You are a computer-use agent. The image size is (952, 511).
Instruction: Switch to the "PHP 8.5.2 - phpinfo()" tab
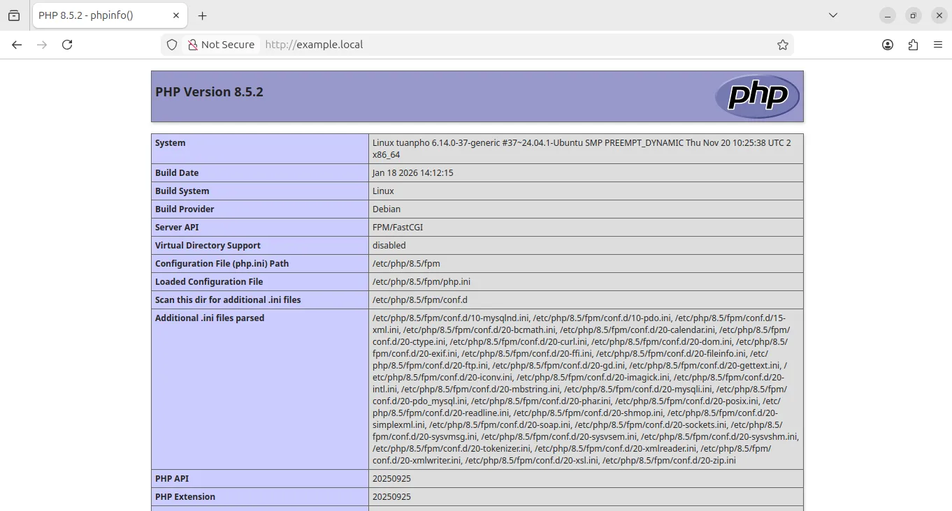98,15
